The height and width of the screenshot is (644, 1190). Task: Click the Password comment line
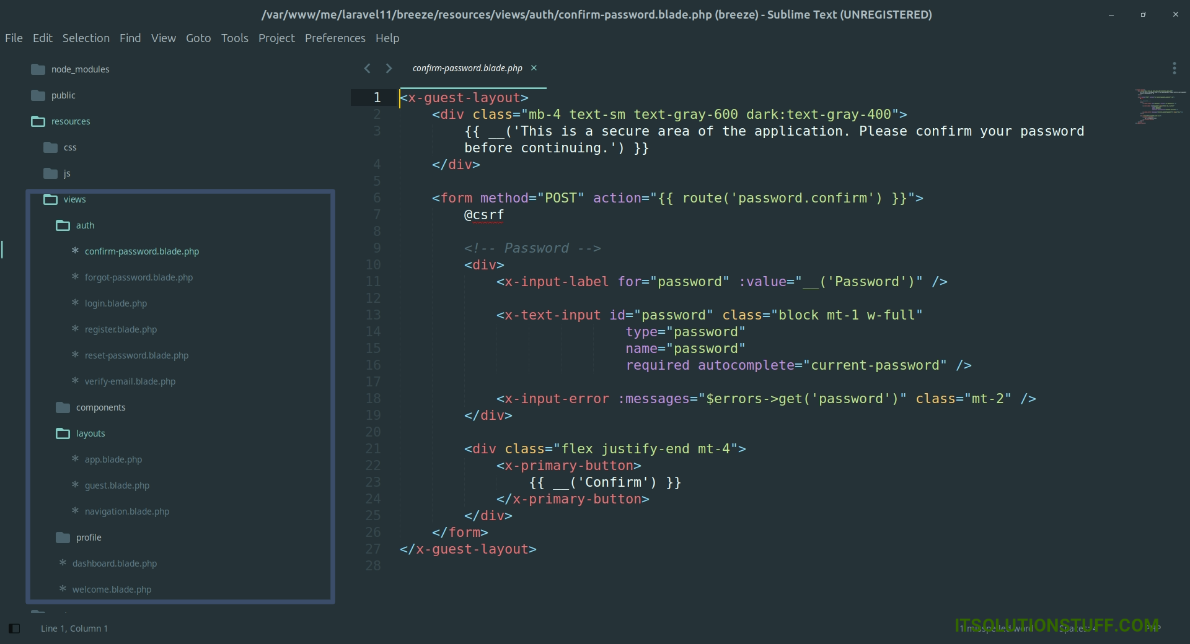point(532,248)
